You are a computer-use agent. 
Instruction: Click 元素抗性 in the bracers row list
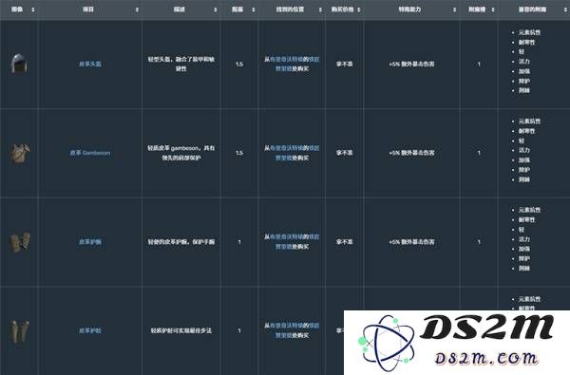point(529,210)
